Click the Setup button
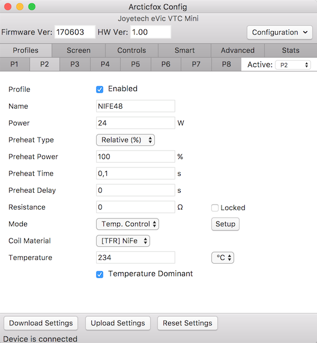The width and height of the screenshot is (317, 343). pyautogui.click(x=225, y=224)
